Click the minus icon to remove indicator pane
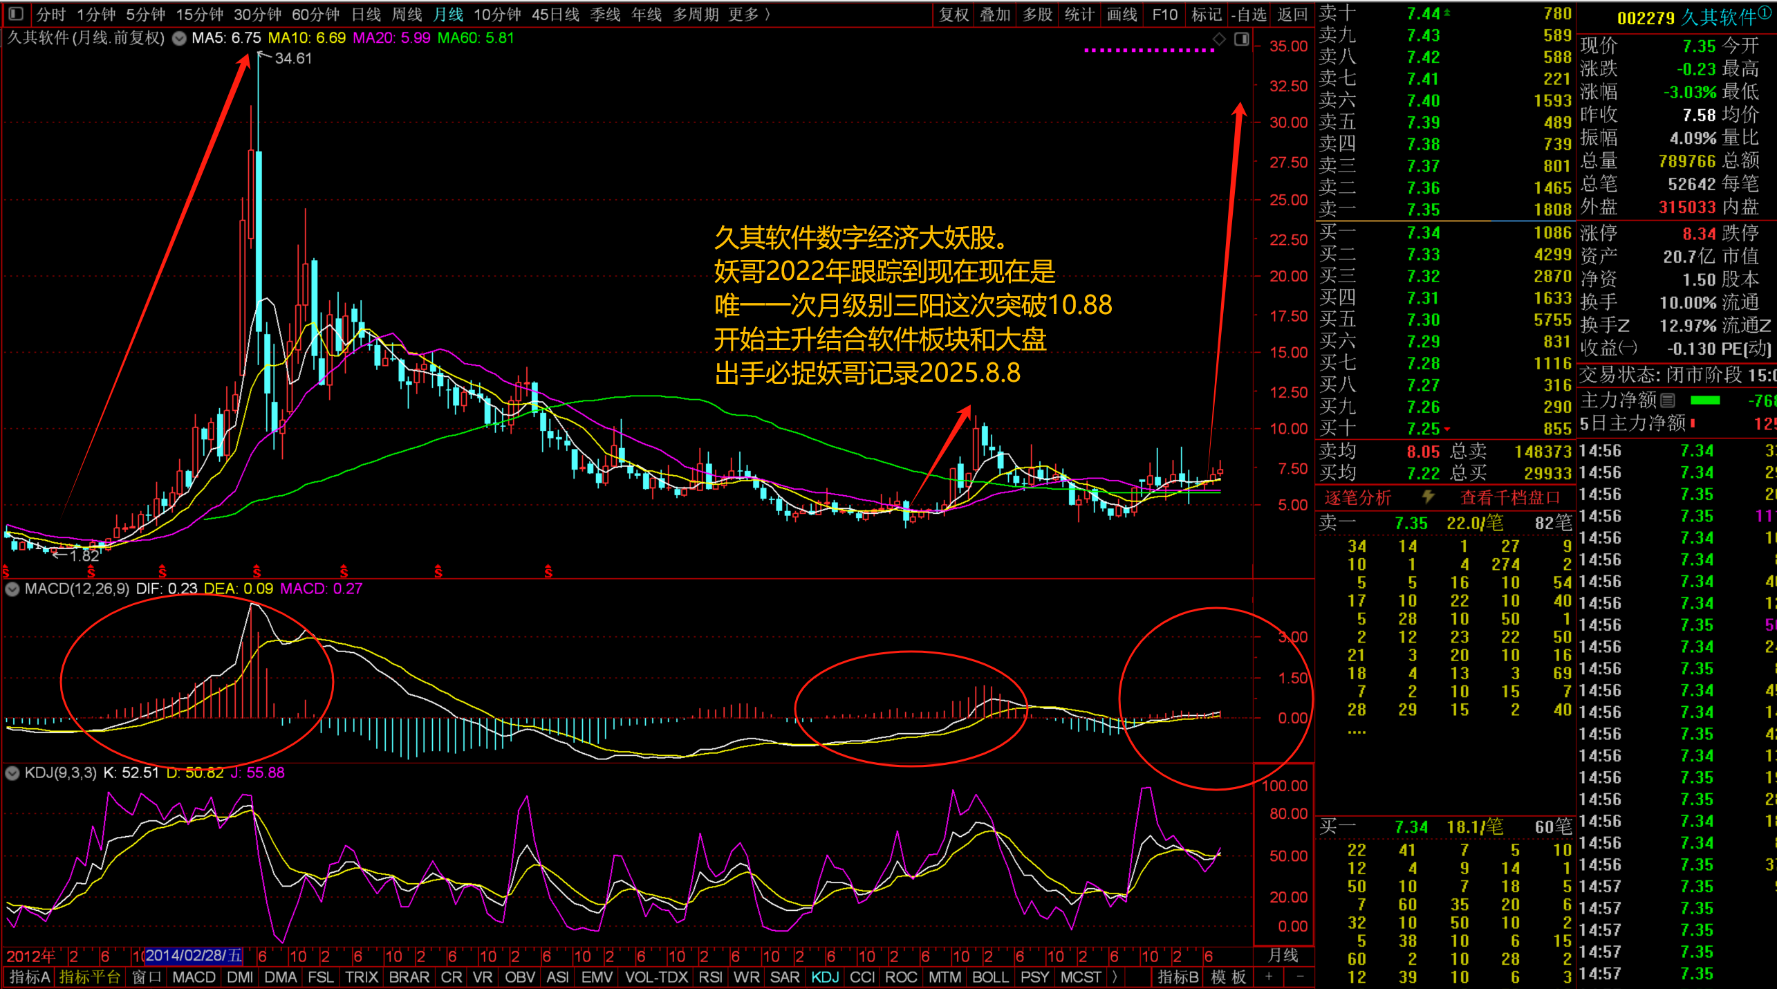This screenshot has height=989, width=1777. pos(1300,977)
